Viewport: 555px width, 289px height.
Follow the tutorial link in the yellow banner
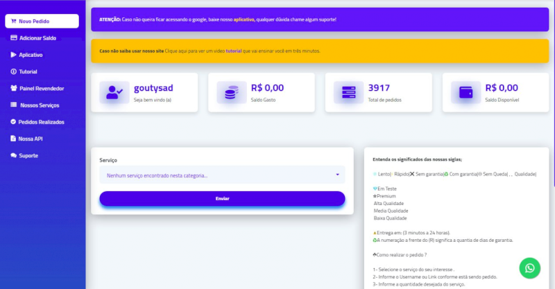coord(234,51)
